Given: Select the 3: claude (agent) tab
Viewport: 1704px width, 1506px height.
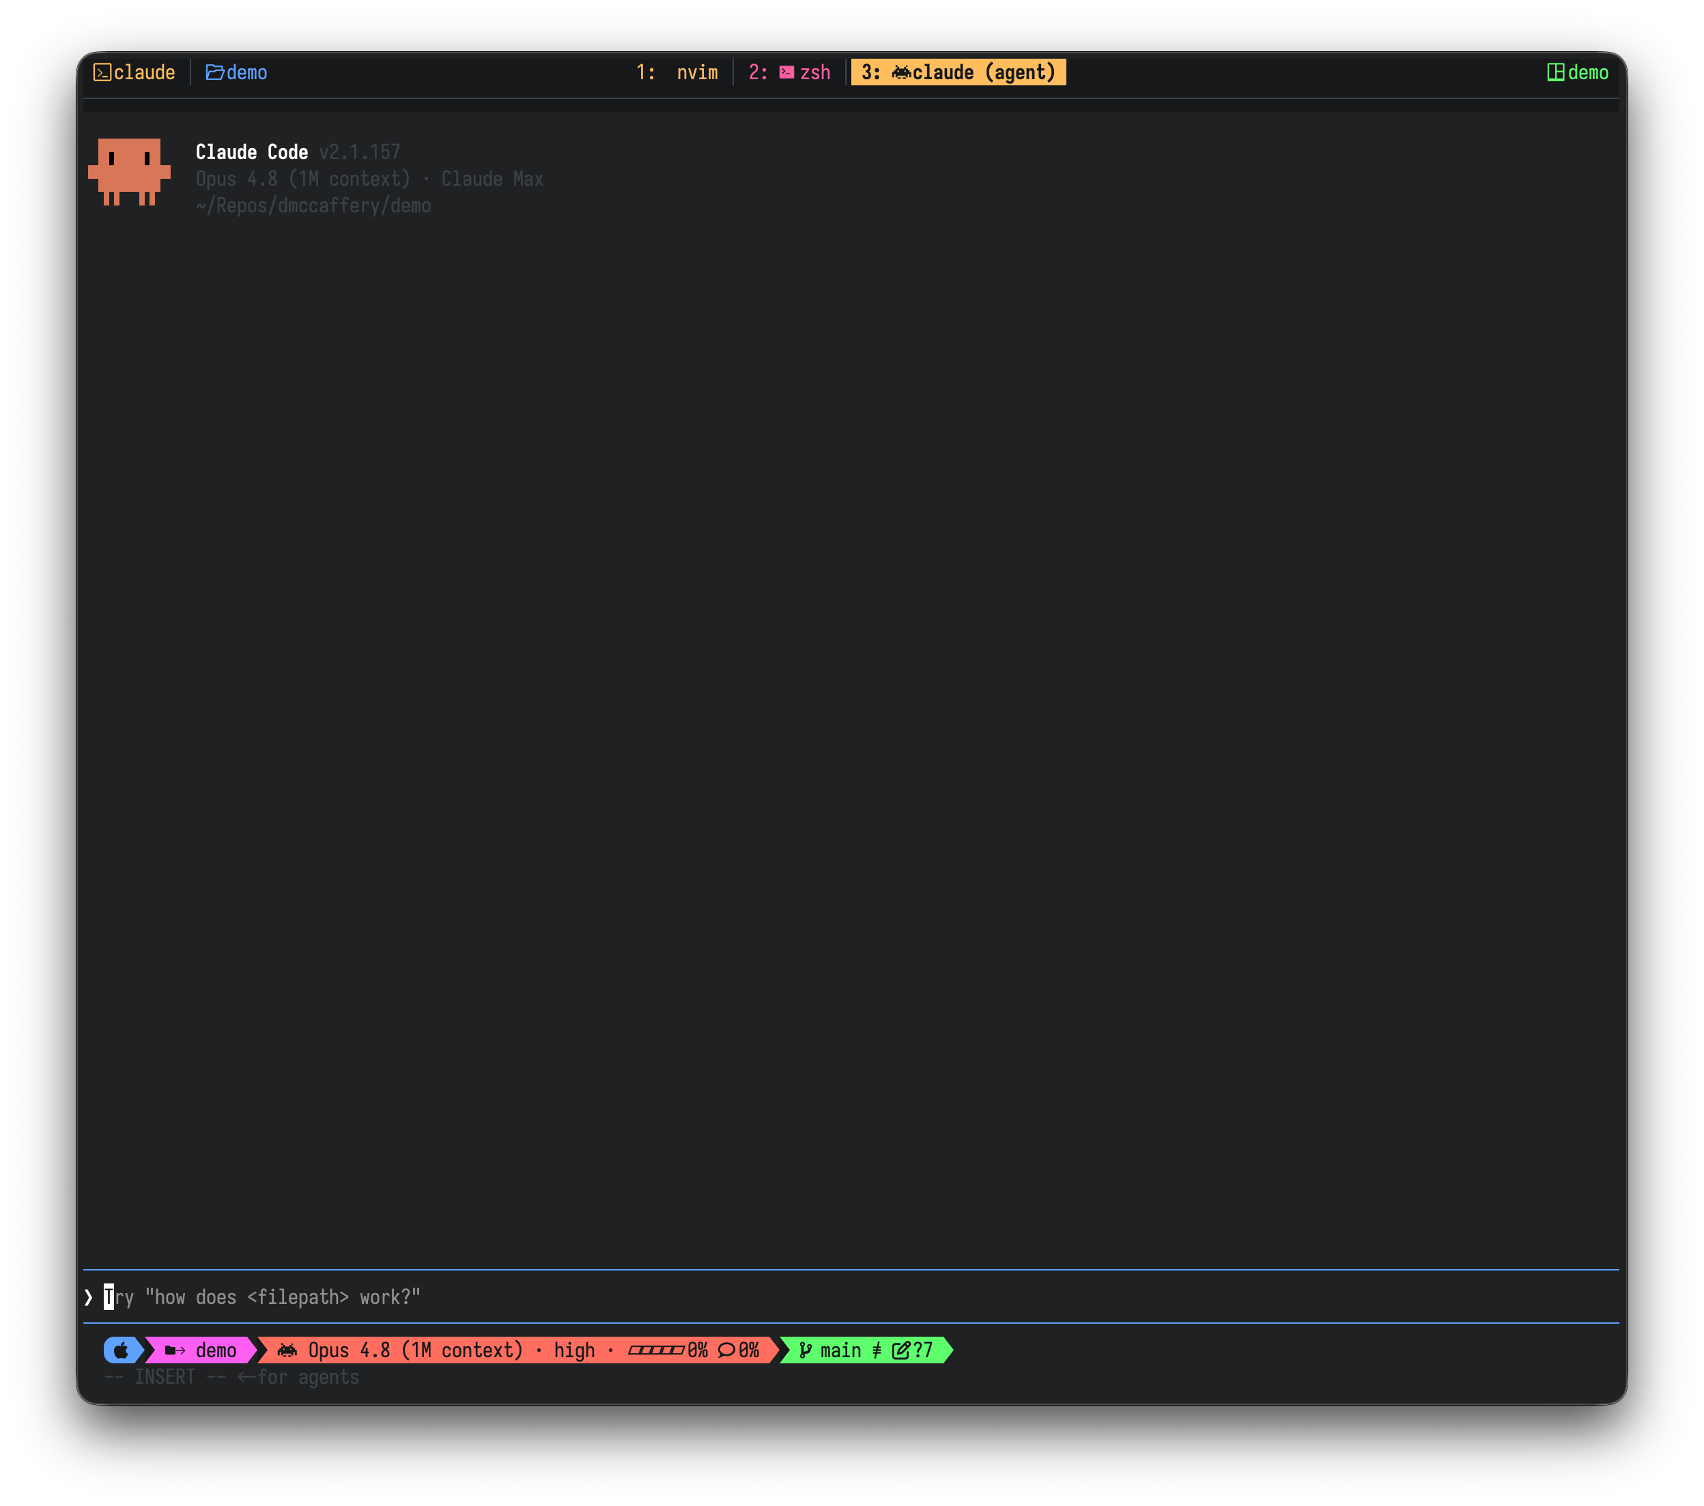Looking at the screenshot, I should pos(958,72).
